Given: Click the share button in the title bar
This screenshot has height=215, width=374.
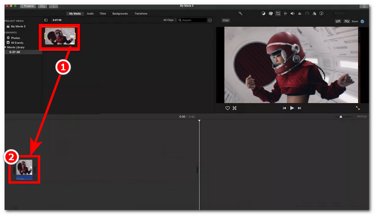Looking at the screenshot, I should [x=364, y=6].
